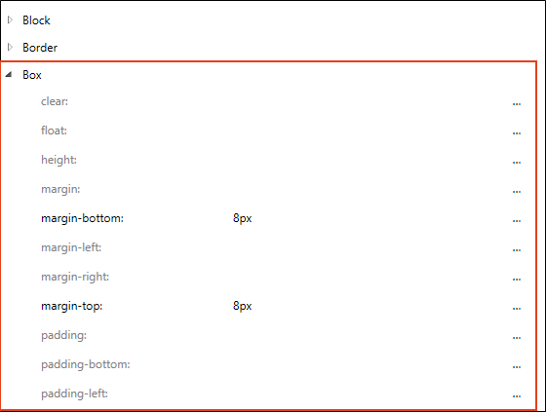The height and width of the screenshot is (412, 546).
Task: Select the clear property label
Action: click(55, 101)
